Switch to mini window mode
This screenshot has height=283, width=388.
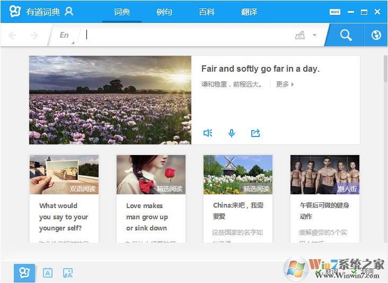tap(335, 12)
